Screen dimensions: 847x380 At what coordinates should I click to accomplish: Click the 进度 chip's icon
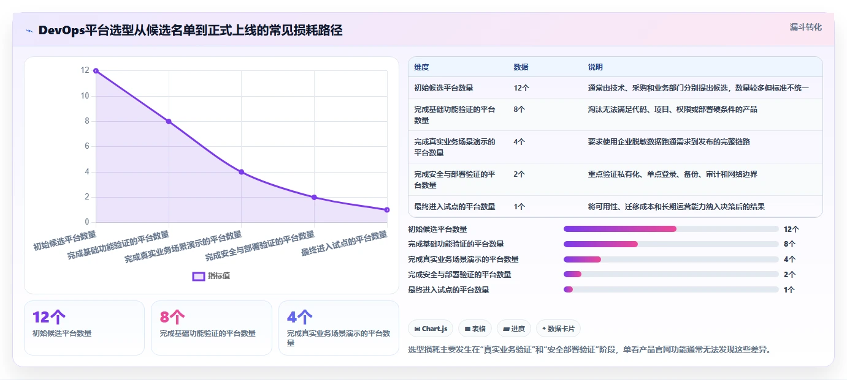(x=506, y=329)
